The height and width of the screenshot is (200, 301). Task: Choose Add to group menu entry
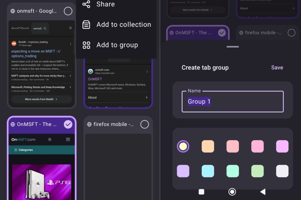click(117, 45)
